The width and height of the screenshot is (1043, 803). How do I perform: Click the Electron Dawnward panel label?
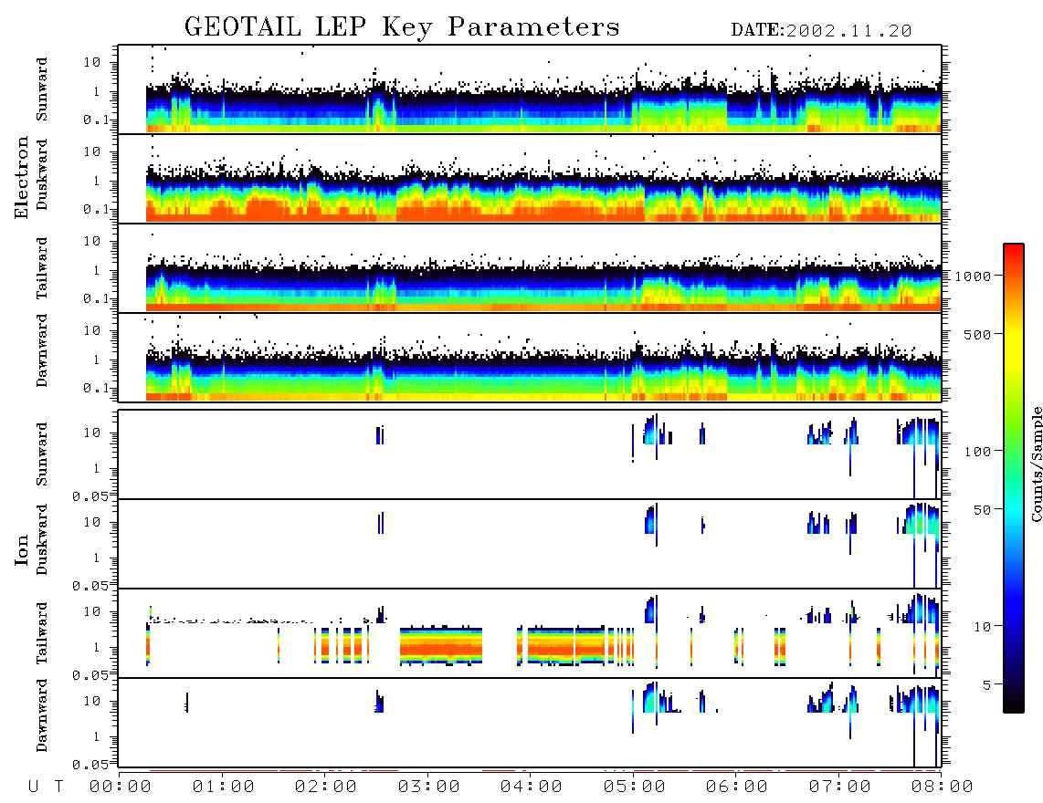[41, 350]
